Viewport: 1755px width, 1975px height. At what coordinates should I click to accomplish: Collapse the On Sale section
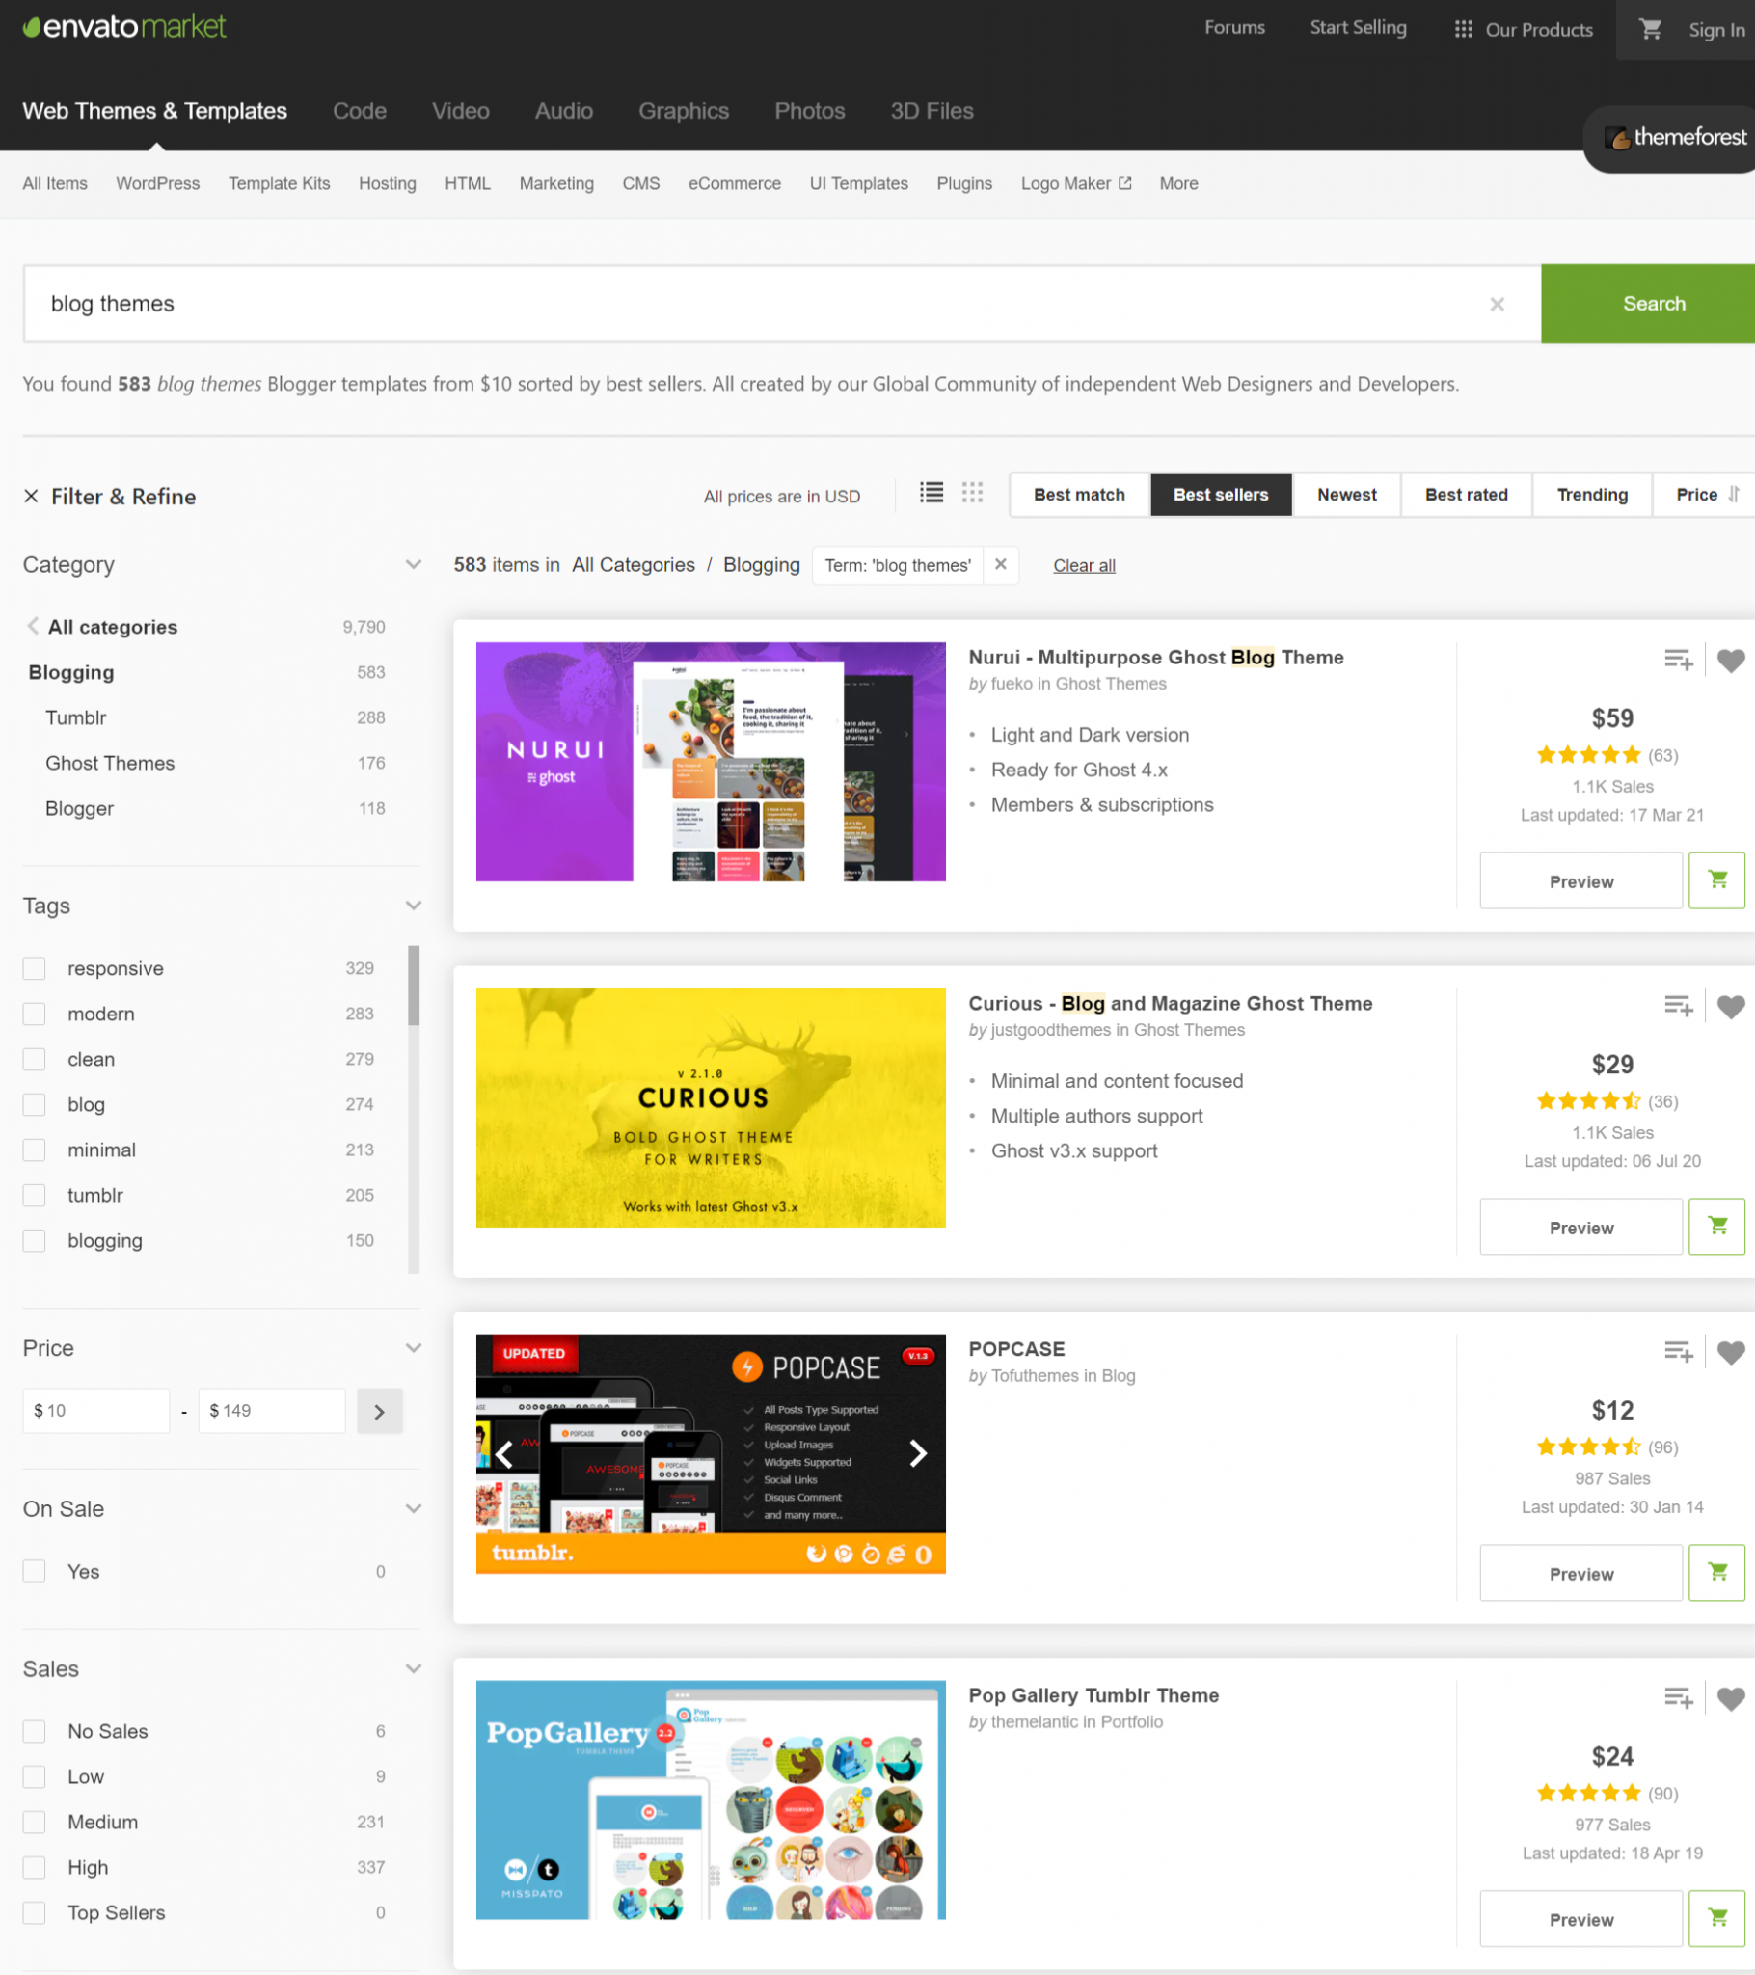point(414,1508)
